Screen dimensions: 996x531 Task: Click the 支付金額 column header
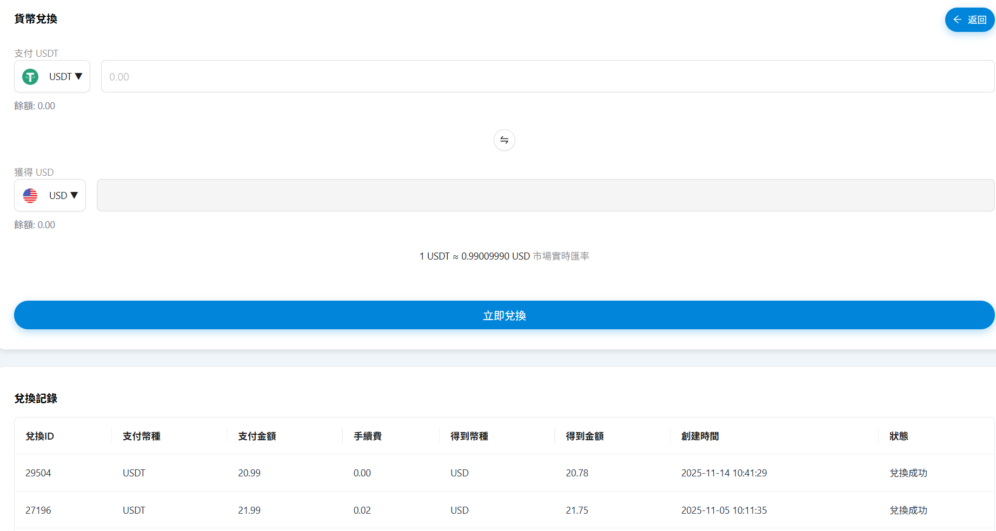tap(257, 436)
